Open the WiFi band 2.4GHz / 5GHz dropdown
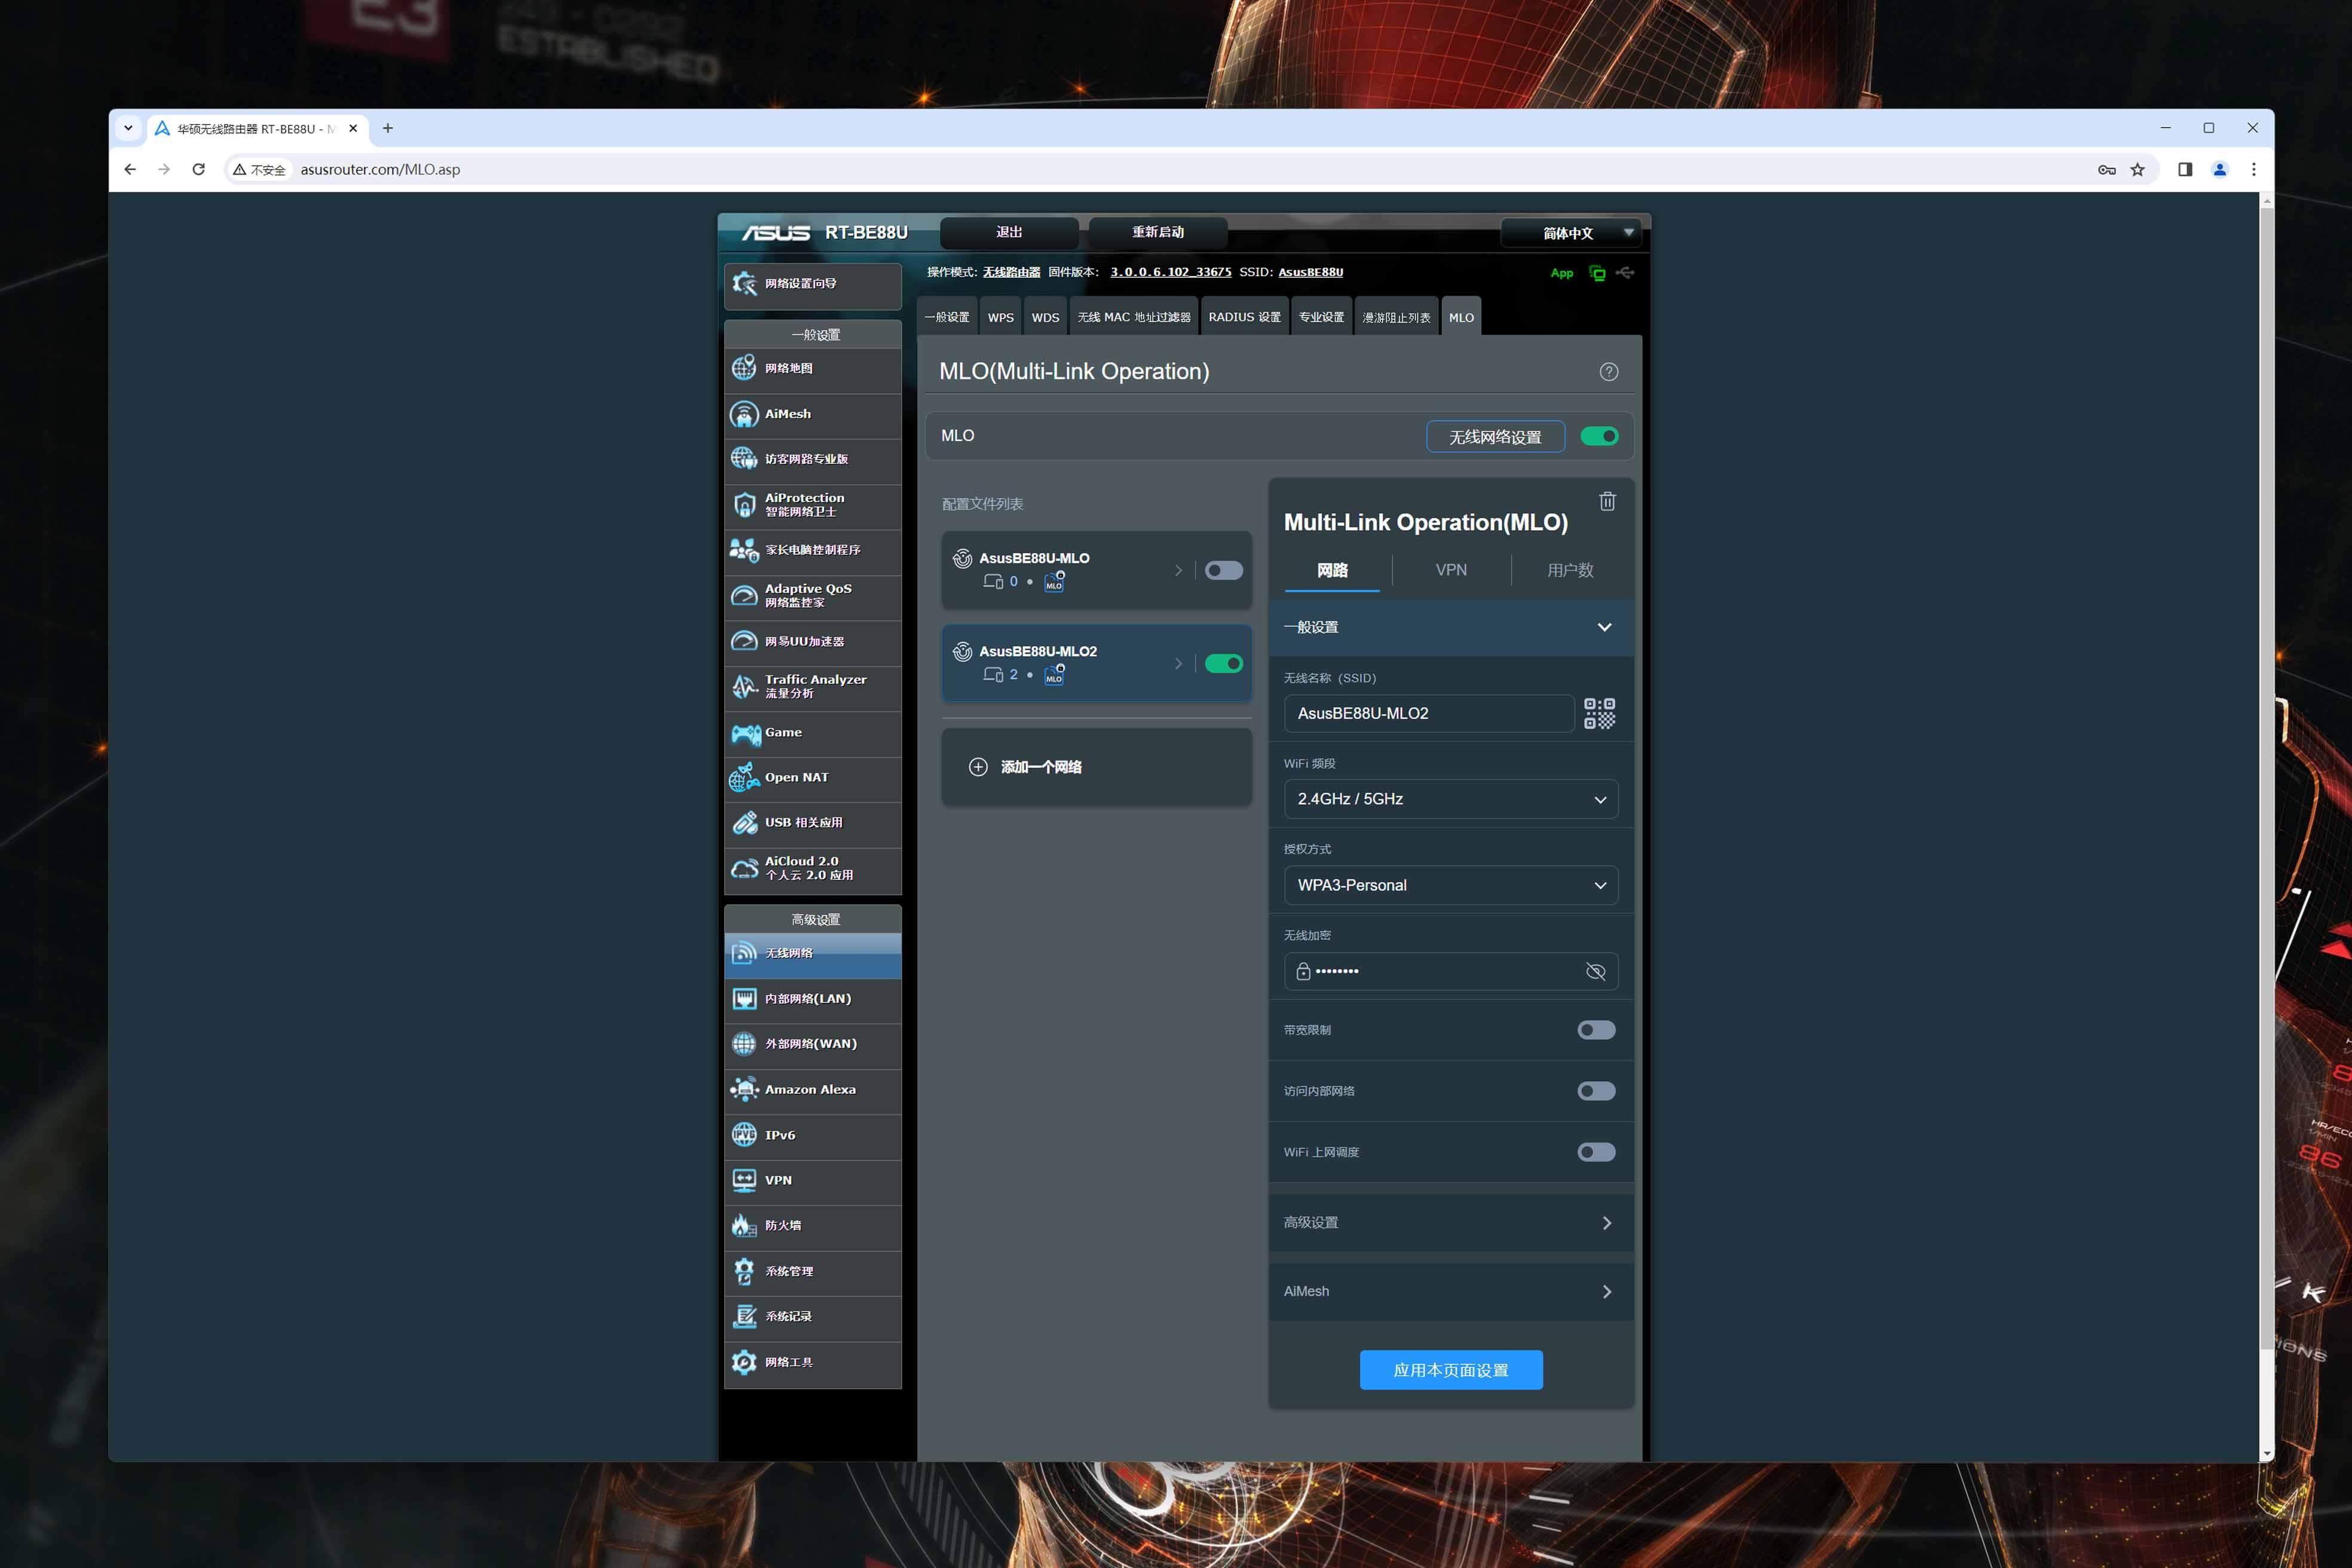2352x1568 pixels. [x=1450, y=799]
